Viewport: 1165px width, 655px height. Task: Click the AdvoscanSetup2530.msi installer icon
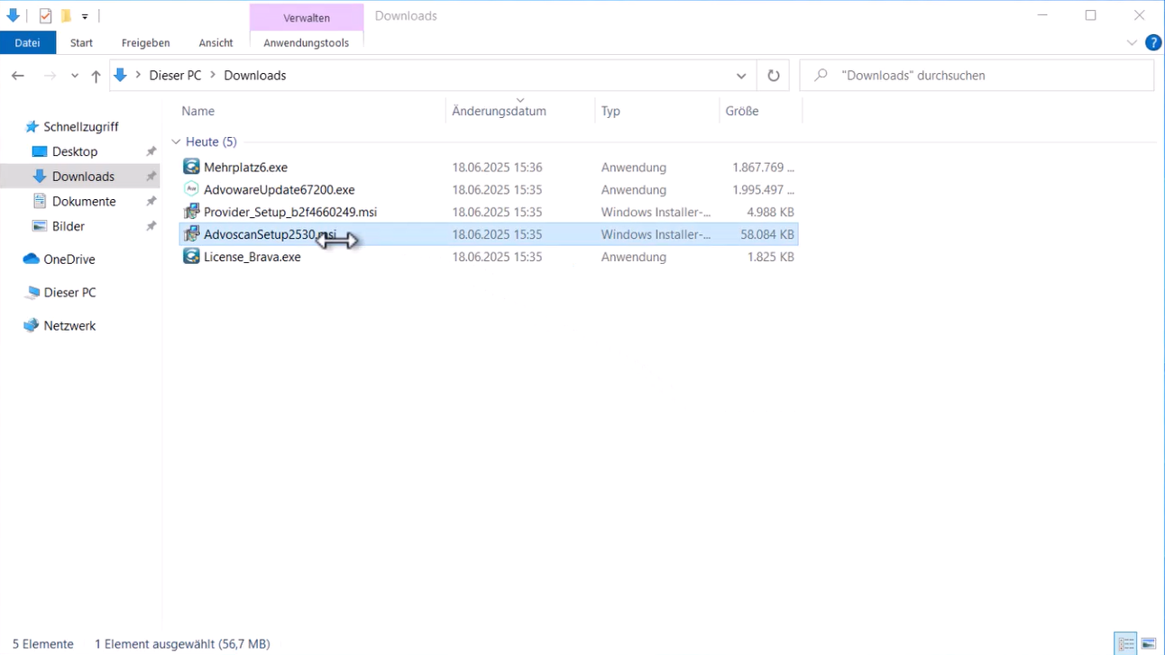click(191, 234)
